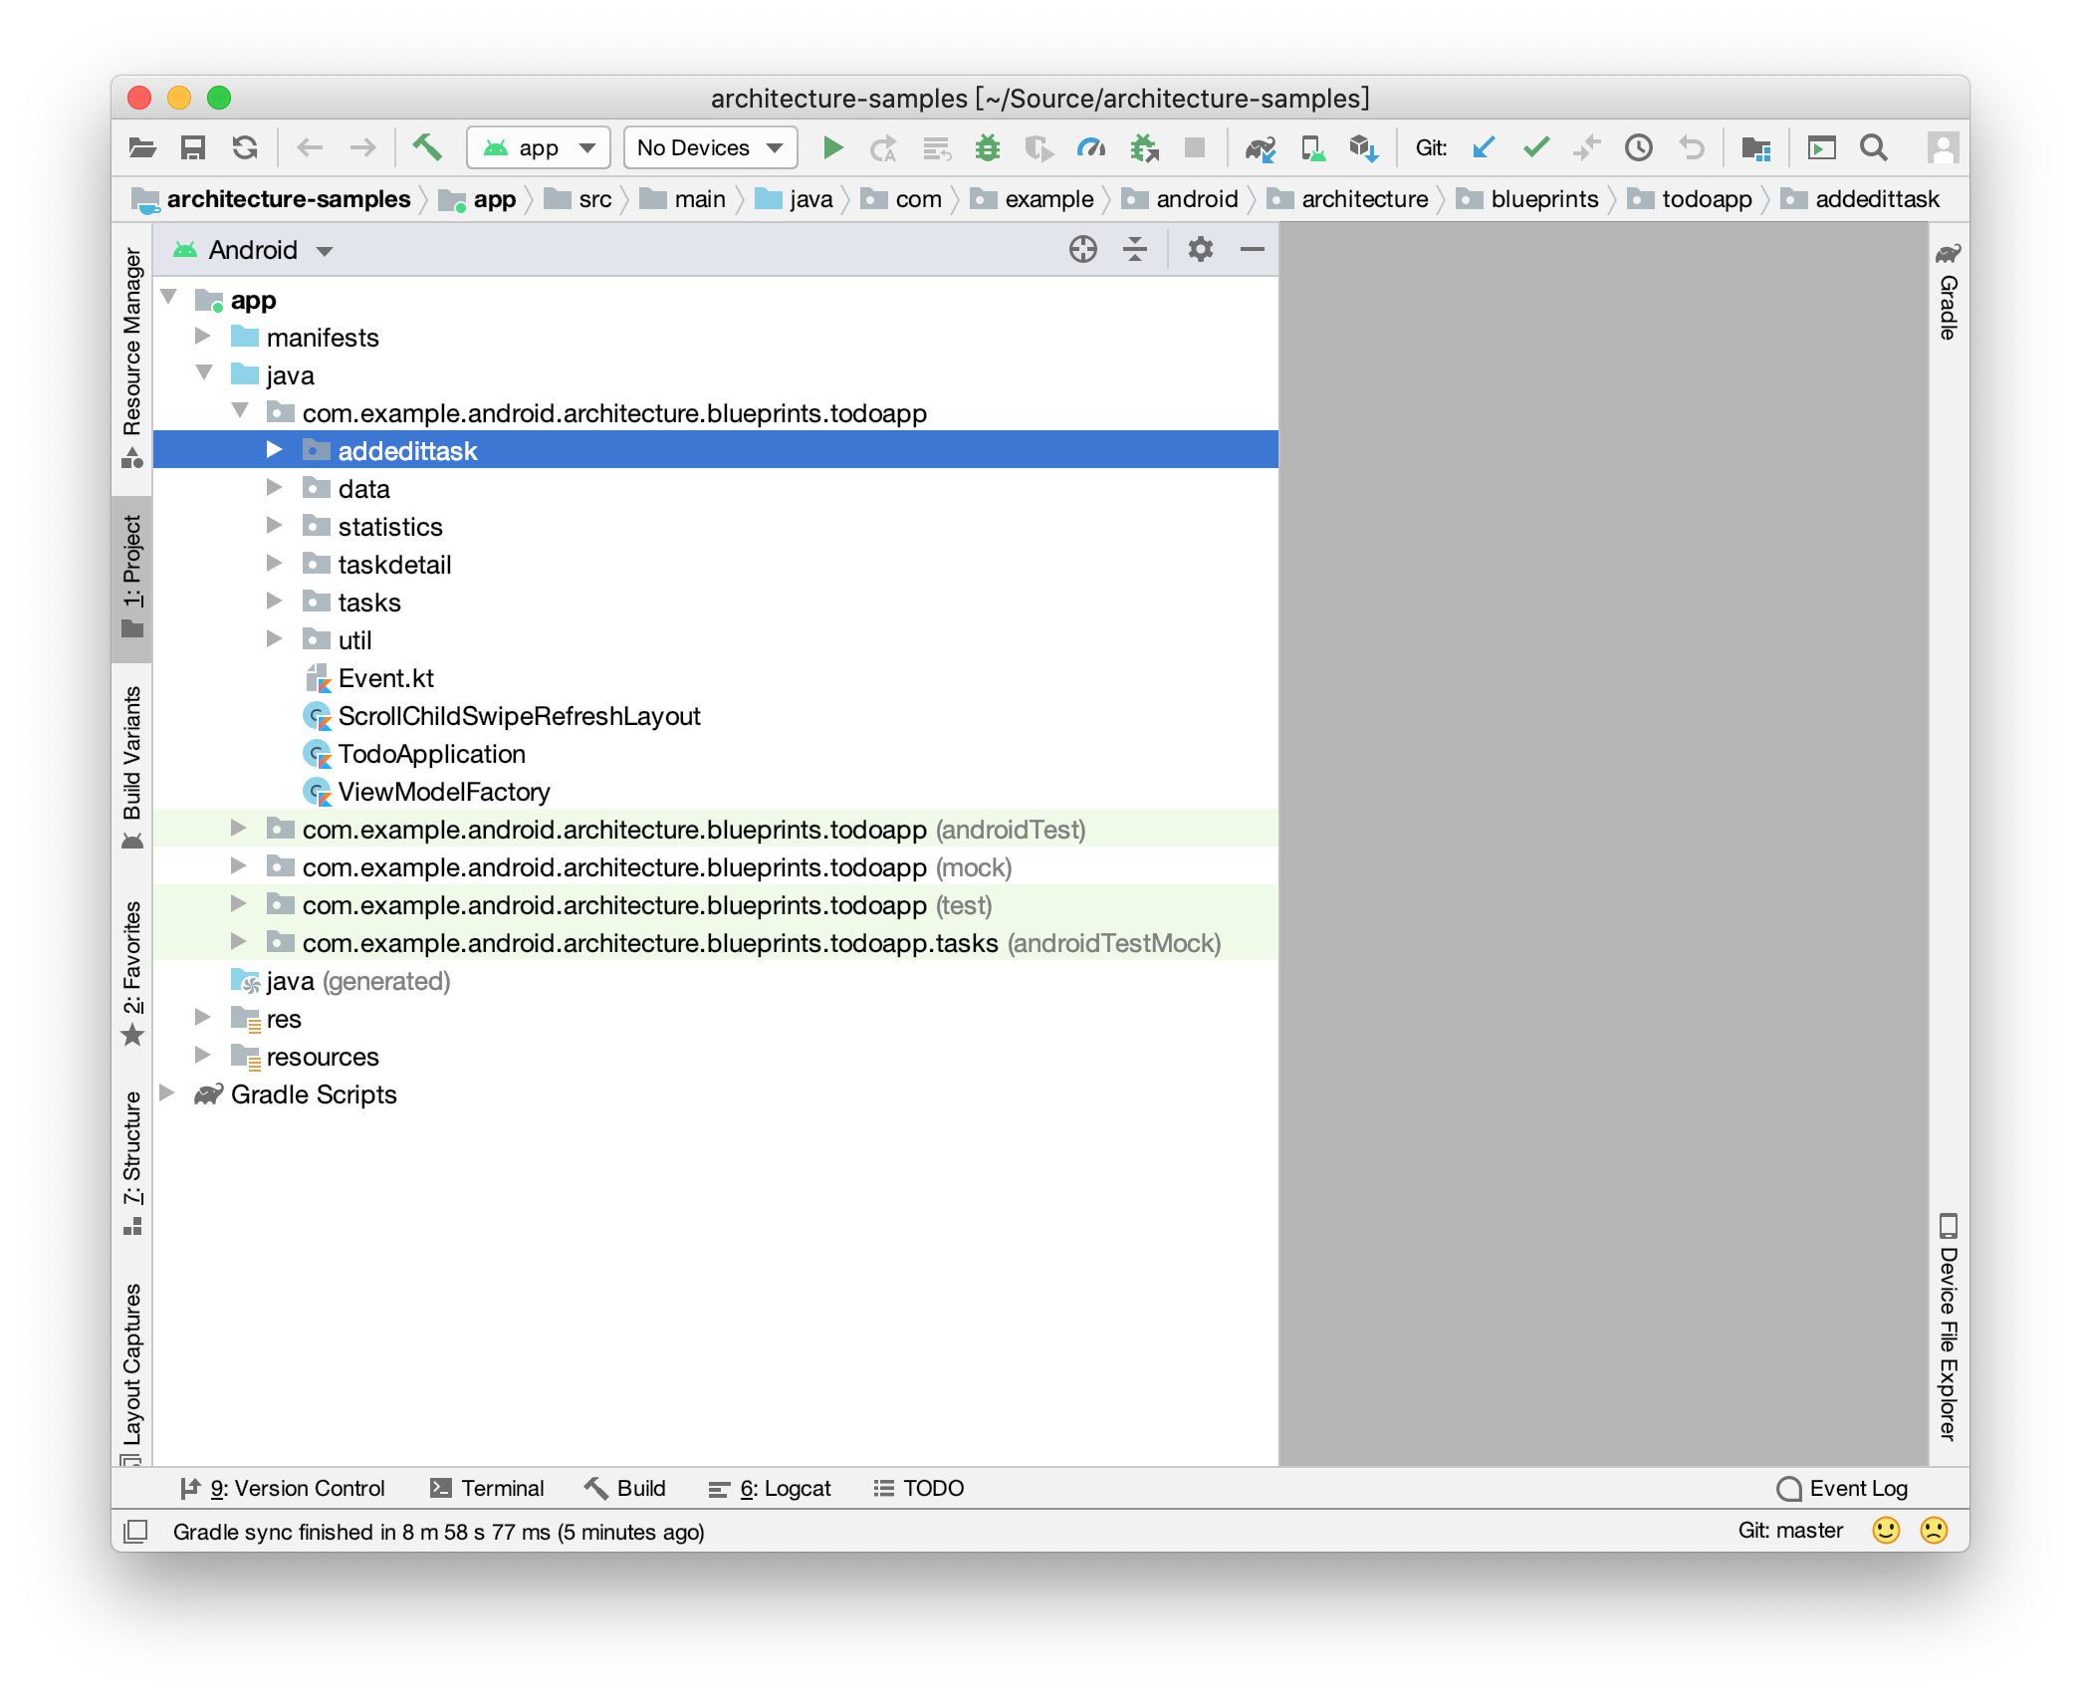Expand the addedittask package
Image resolution: width=2081 pixels, height=1699 pixels.
(275, 450)
